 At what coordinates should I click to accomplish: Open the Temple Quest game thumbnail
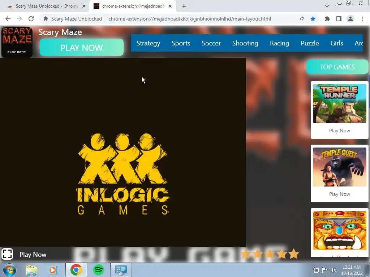(340, 167)
